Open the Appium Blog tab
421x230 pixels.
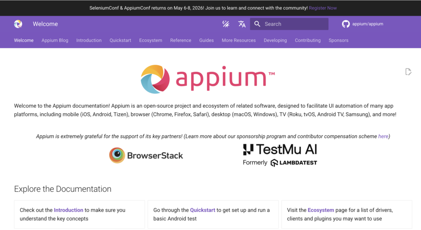pos(55,40)
